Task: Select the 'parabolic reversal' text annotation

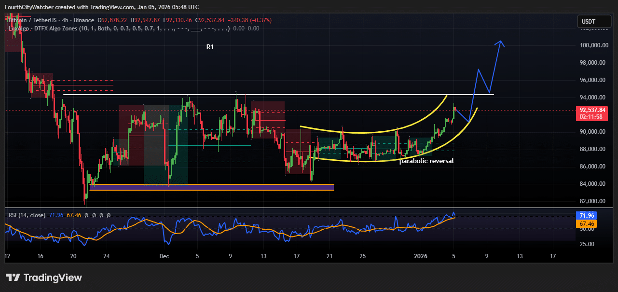Action: point(426,161)
